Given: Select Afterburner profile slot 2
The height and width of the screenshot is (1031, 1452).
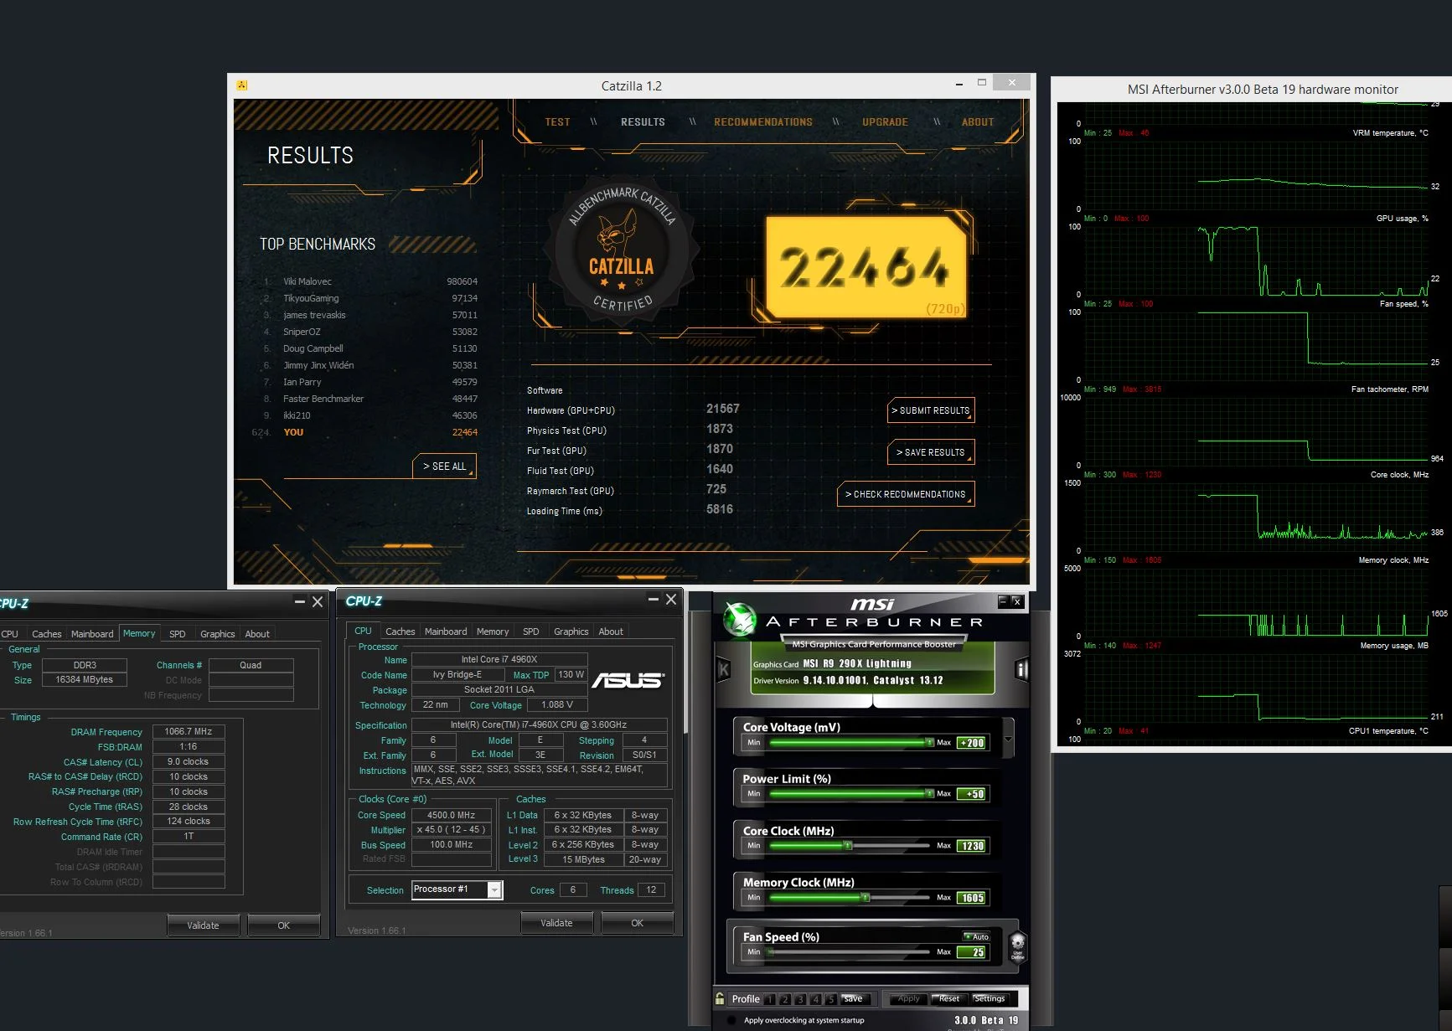Looking at the screenshot, I should (785, 999).
